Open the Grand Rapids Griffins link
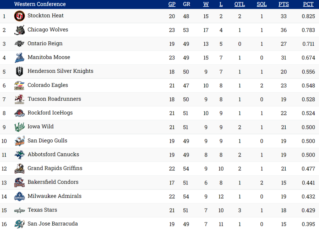Viewport: 319px width, 229px height. [55, 168]
